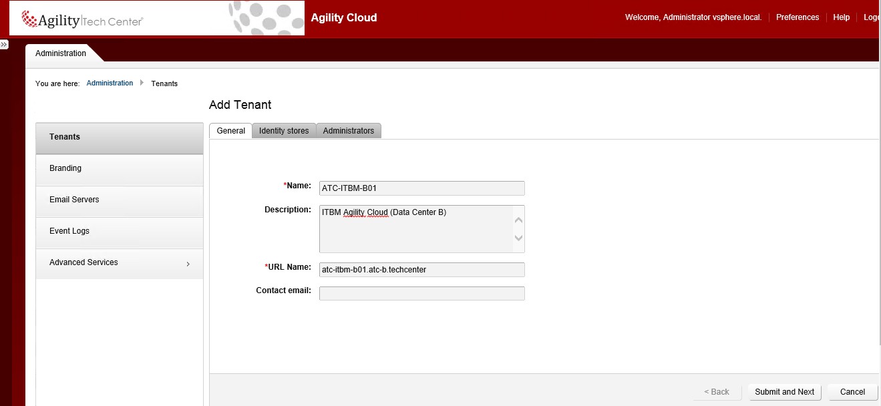Open the Event Logs section
881x406 pixels.
click(69, 231)
